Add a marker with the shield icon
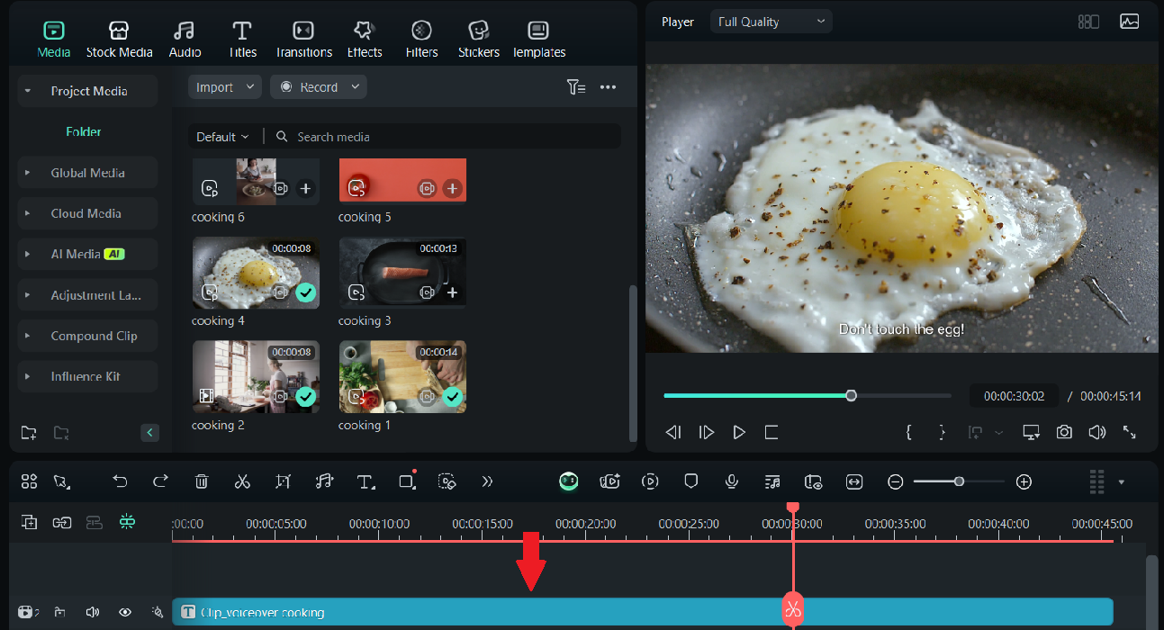Viewport: 1164px width, 630px height. [691, 481]
